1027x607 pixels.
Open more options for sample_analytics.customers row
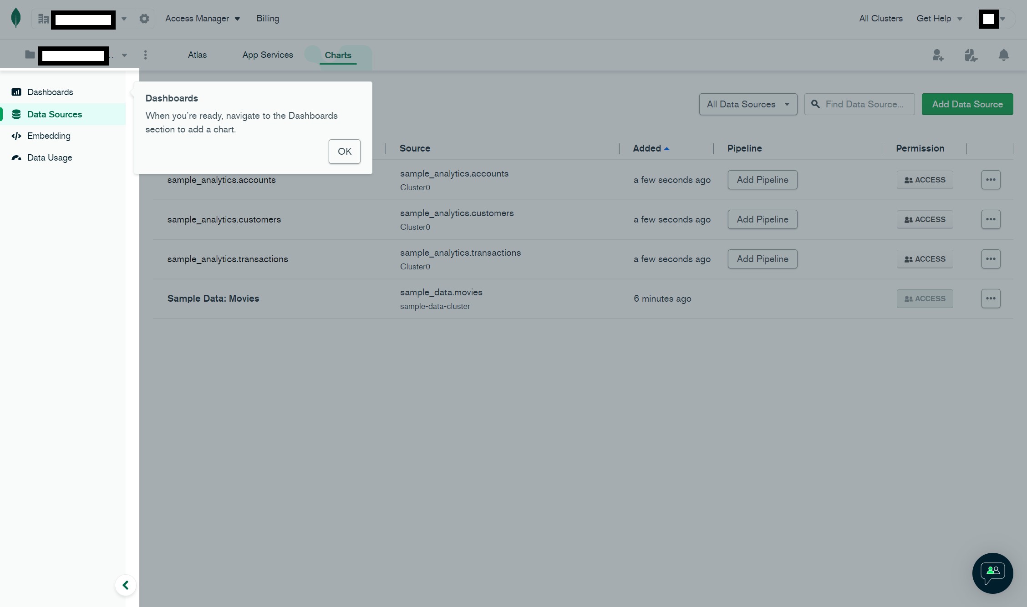pos(991,219)
